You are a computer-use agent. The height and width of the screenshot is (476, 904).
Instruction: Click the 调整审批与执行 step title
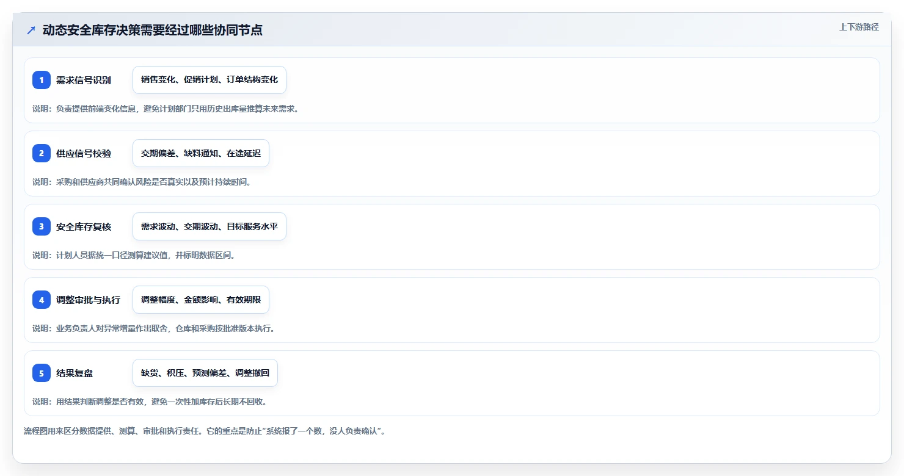pos(89,300)
